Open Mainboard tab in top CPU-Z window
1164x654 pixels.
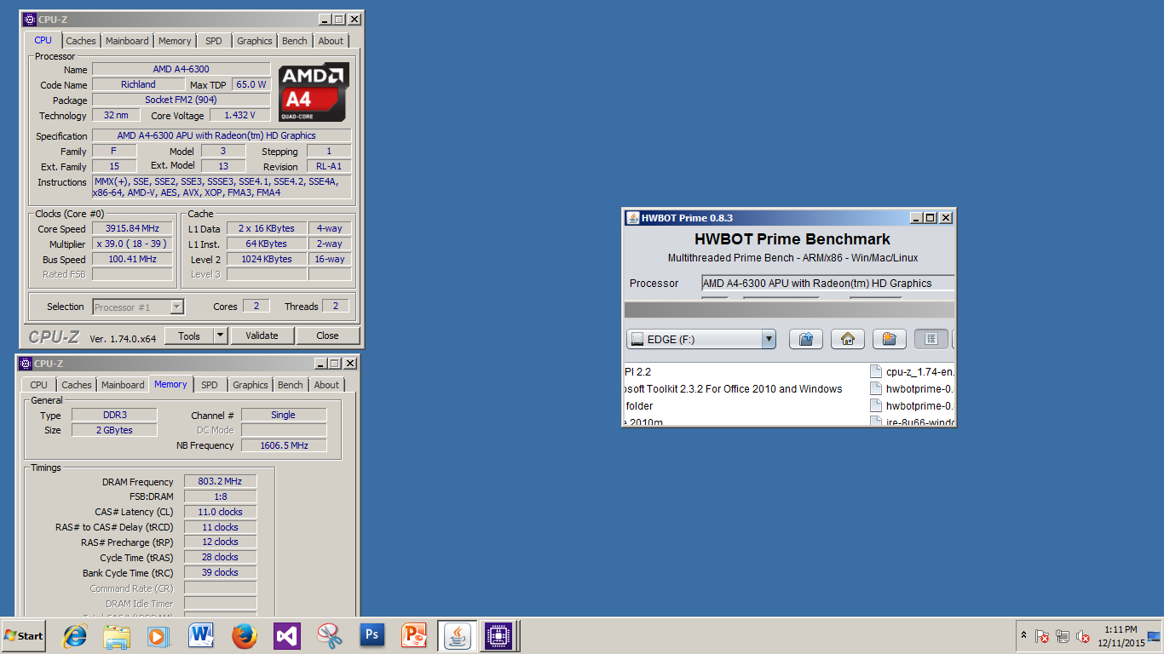(127, 41)
